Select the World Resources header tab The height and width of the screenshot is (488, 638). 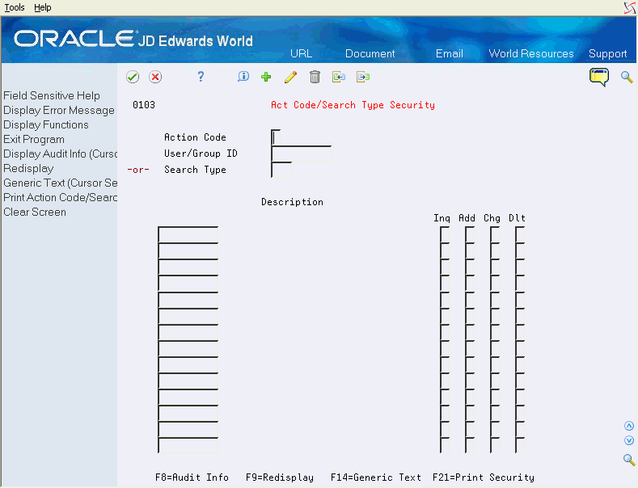(x=531, y=53)
